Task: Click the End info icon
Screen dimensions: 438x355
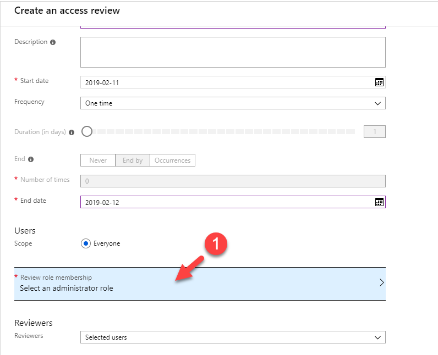Action: tap(31, 159)
